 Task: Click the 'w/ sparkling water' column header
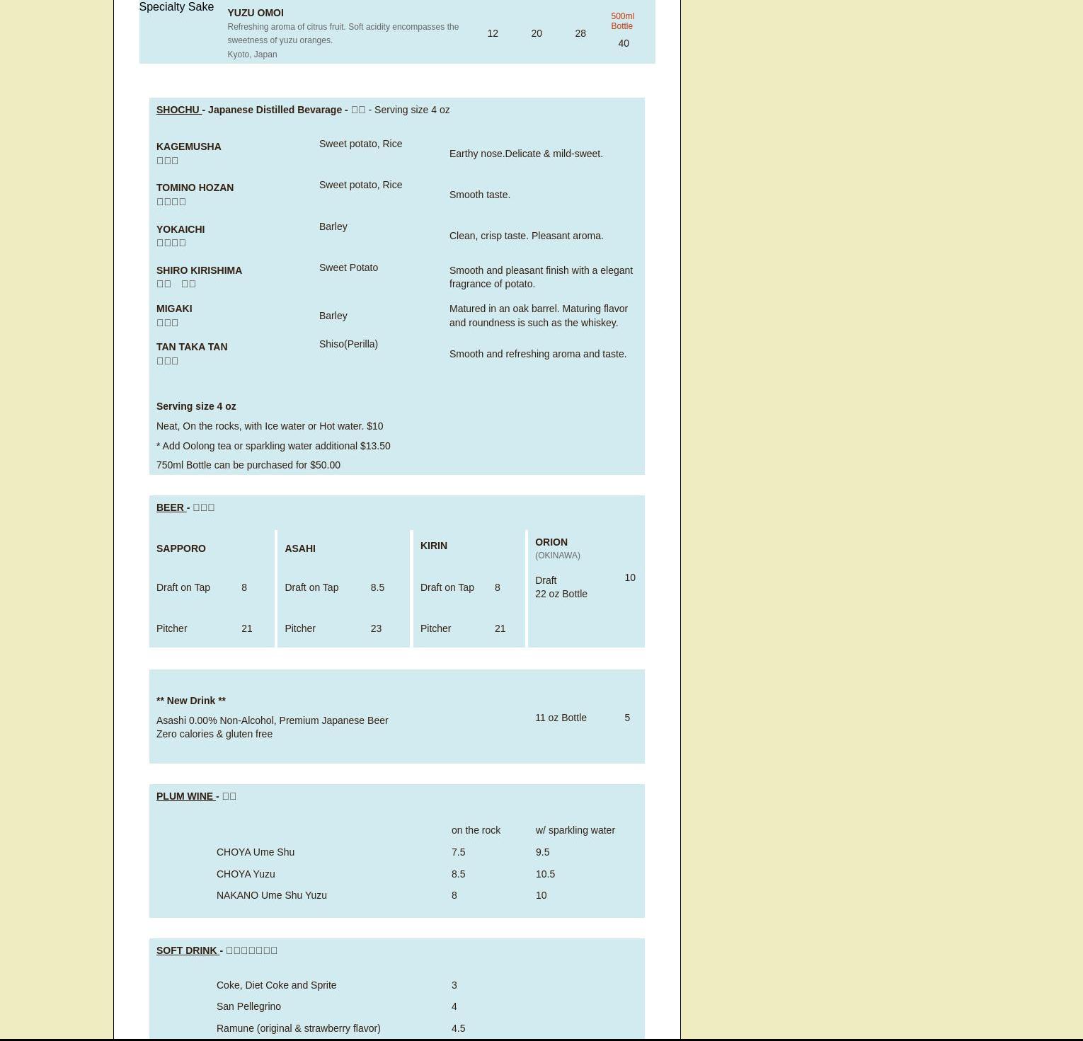575,830
